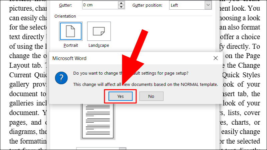Viewport: 267px width, 150px height.
Task: Increase the Gutter value with up arrow
Action: [x=121, y=3]
